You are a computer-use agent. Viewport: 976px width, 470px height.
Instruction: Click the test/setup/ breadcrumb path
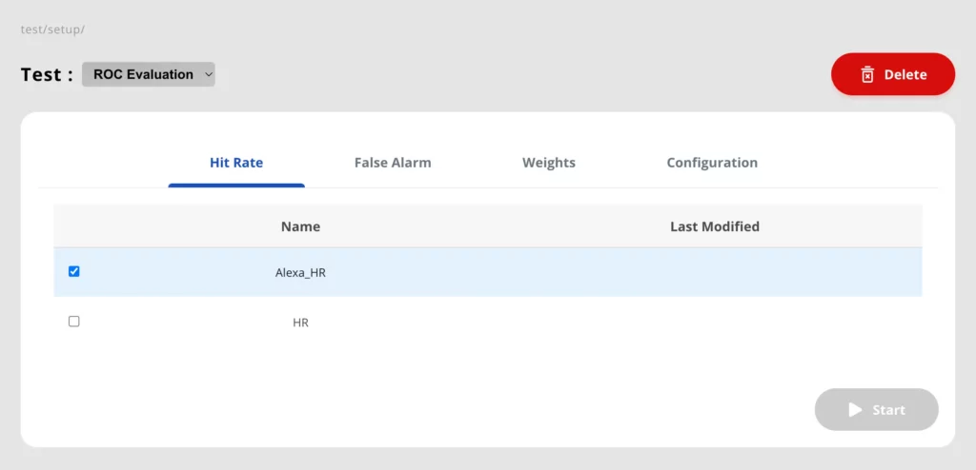pyautogui.click(x=52, y=29)
